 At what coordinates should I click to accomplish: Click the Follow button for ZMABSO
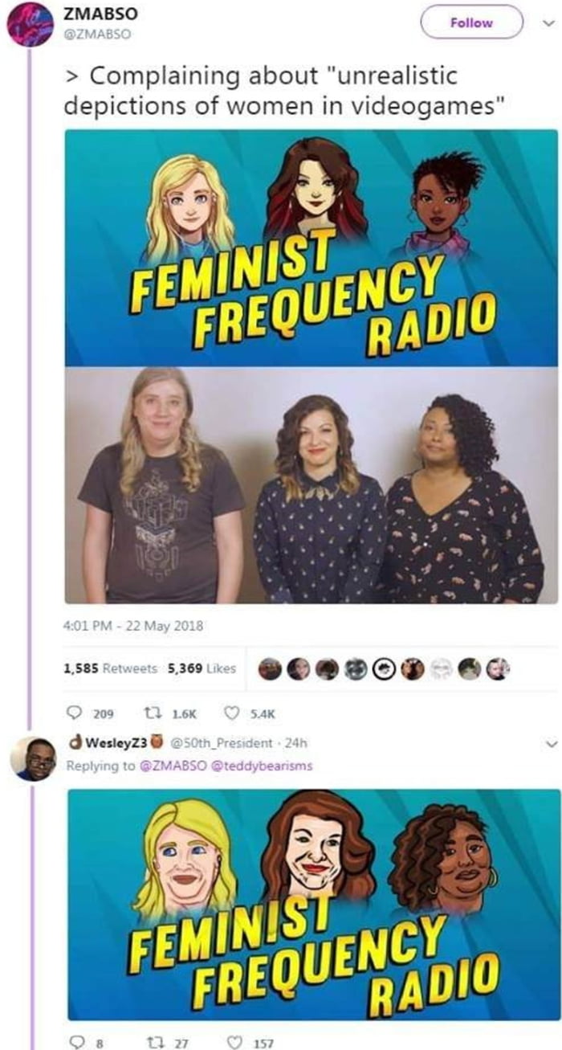point(471,22)
